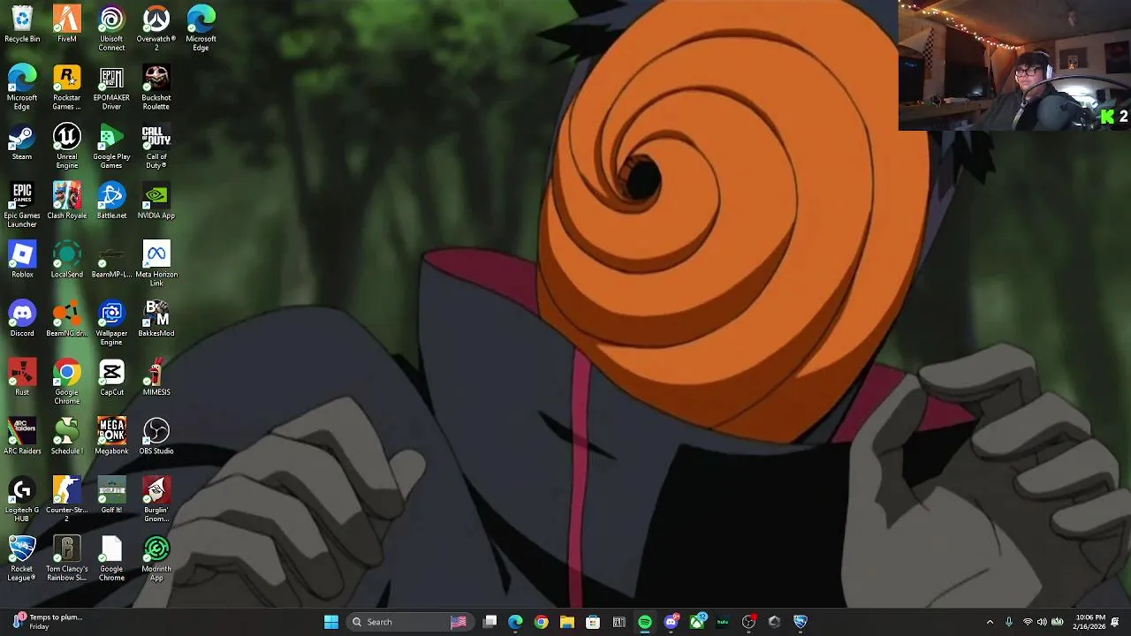Select the Golf It! desktop icon
The image size is (1131, 636).
click(x=111, y=496)
